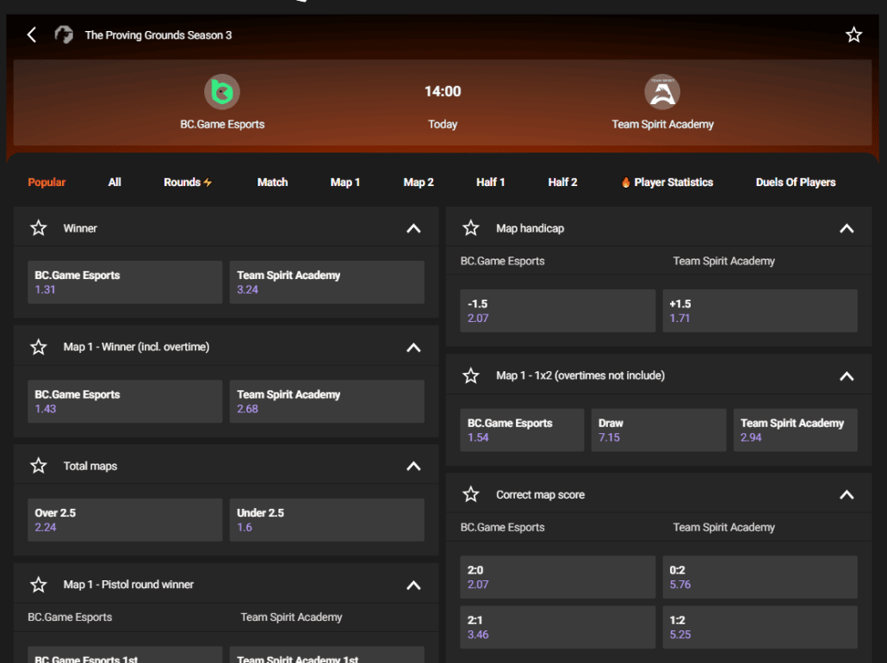This screenshot has height=663, width=887.
Task: Favorite the Map 1 - 1x2 market
Action: pos(471,375)
